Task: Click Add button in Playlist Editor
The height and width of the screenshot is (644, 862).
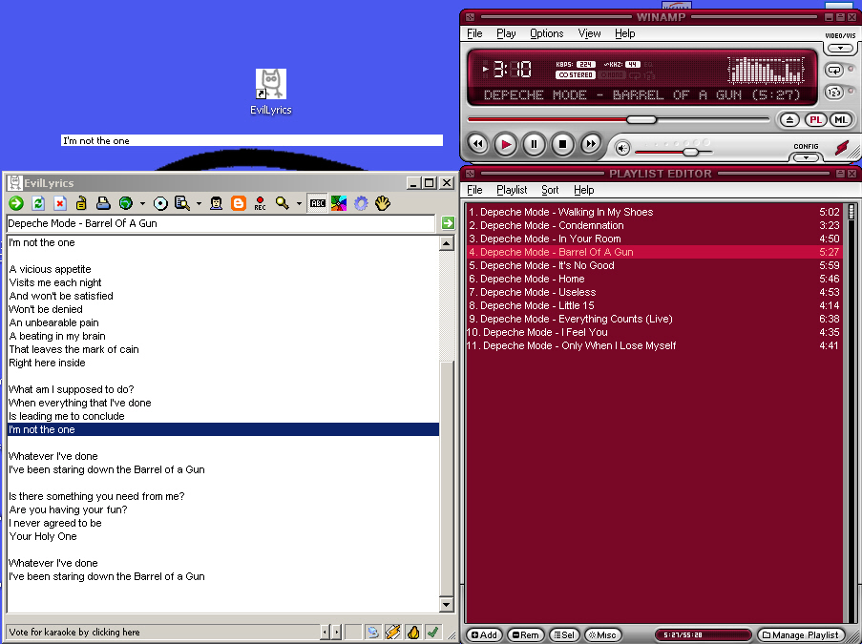Action: point(484,634)
